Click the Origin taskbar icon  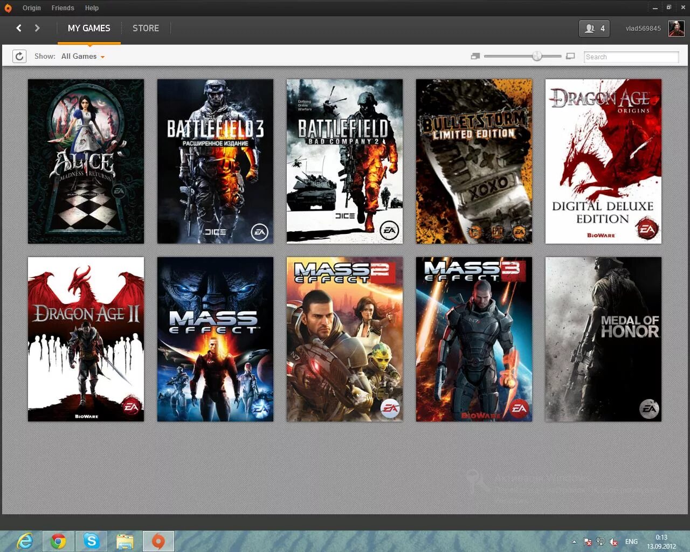[x=158, y=541]
